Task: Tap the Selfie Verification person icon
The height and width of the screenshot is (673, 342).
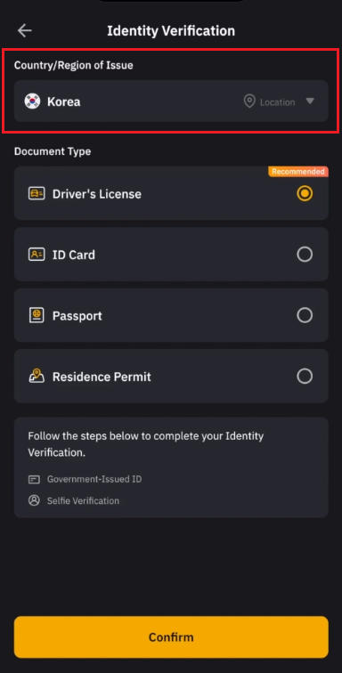Action: [34, 500]
